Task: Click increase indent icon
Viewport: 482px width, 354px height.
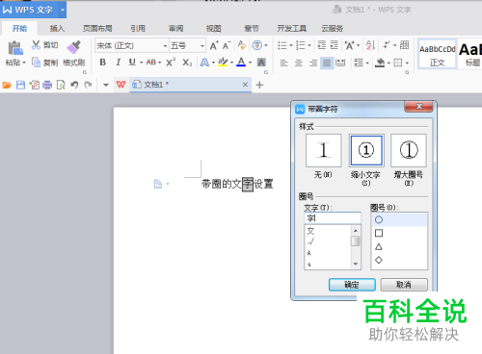Action: (335, 45)
